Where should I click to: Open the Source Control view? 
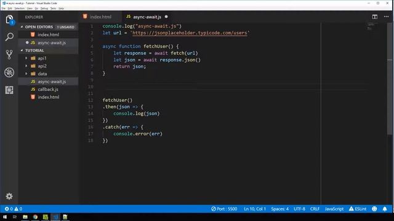click(9, 55)
